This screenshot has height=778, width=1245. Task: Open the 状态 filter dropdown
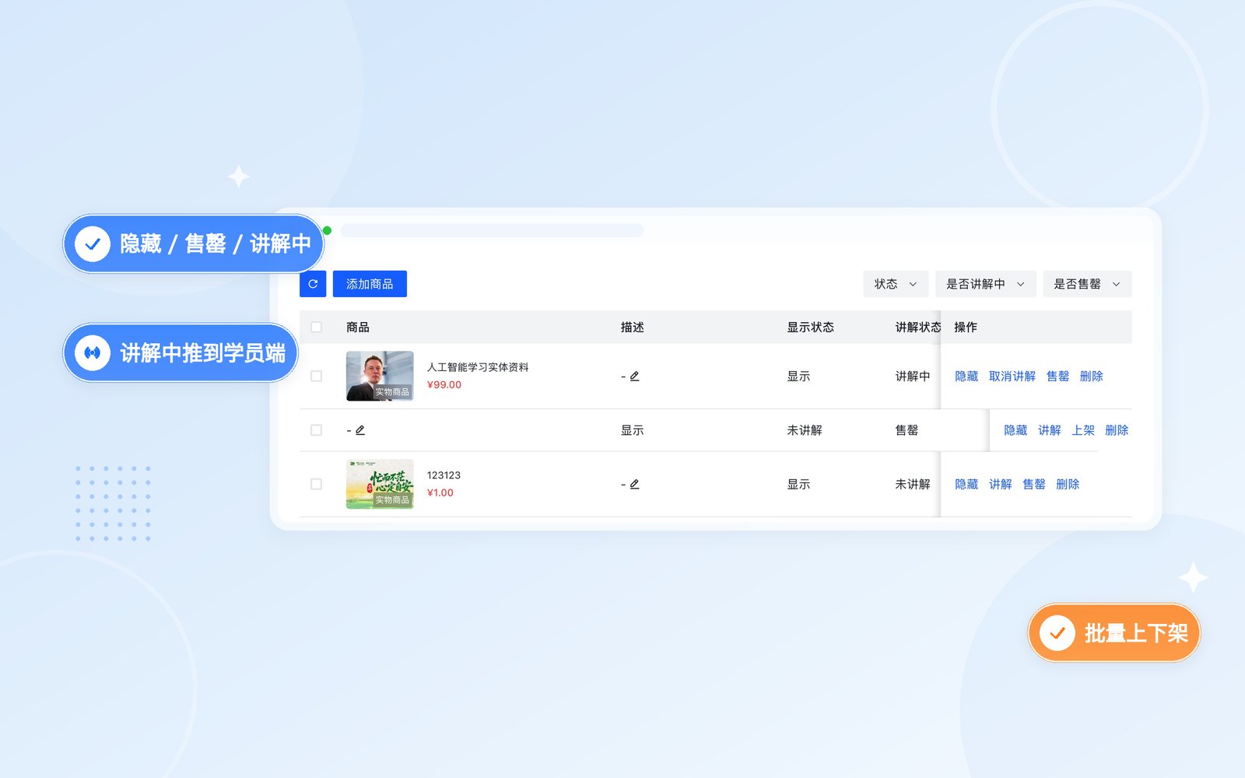coord(896,284)
